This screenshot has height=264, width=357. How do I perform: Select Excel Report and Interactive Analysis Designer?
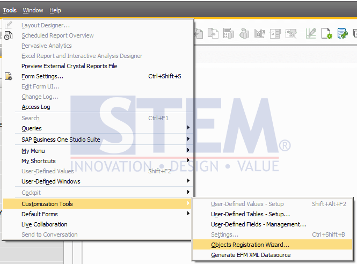point(98,56)
